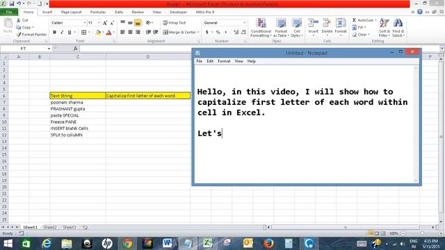The width and height of the screenshot is (445, 250).
Task: Click the Orientation text angle icon
Action: [148, 23]
